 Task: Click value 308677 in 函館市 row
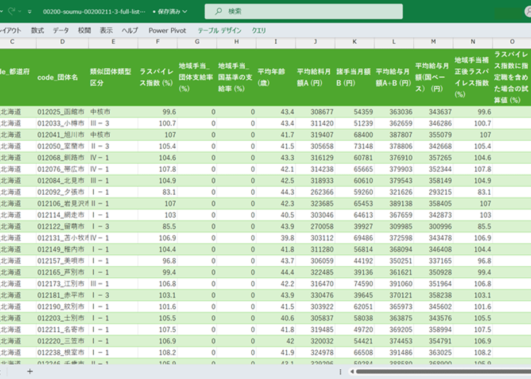(322, 111)
